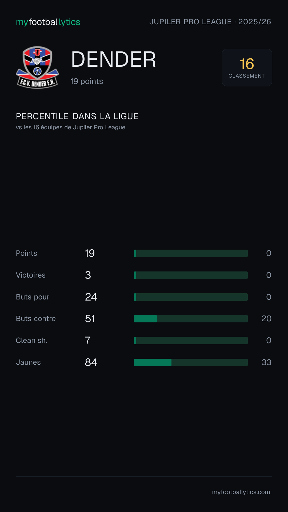Click the 19 points subtitle under Dender
Image resolution: width=288 pixels, height=512 pixels.
click(87, 81)
